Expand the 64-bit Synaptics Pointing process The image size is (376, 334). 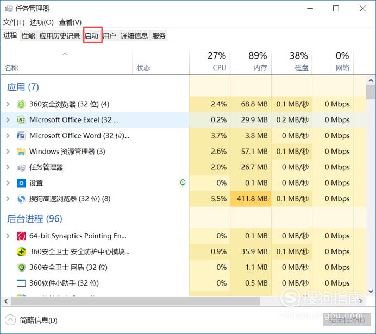[x=8, y=236]
